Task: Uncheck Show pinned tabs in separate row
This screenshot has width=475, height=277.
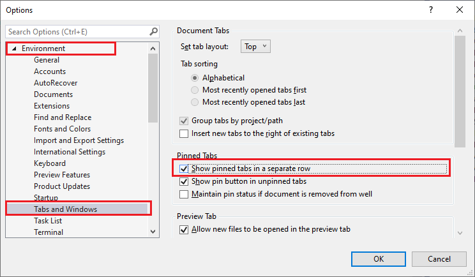Action: point(185,168)
